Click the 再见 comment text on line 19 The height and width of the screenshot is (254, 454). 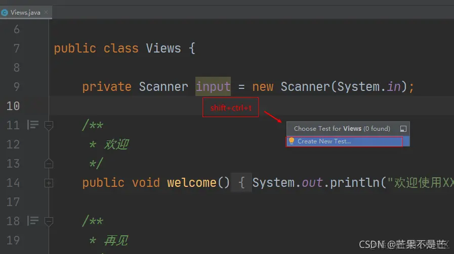click(x=116, y=240)
